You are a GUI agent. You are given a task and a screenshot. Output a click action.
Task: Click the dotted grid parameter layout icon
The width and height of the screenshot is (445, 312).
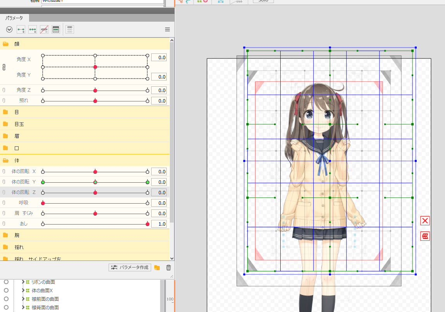(x=70, y=29)
